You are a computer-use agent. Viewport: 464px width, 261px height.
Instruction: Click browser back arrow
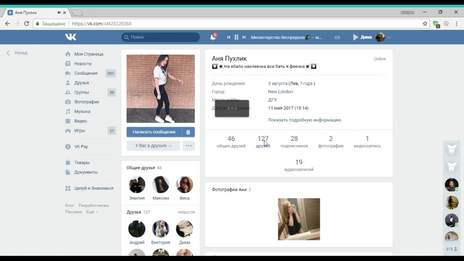click(8, 24)
